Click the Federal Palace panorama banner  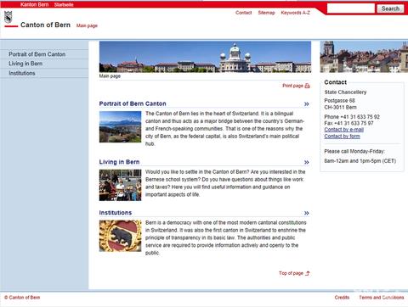pyautogui.click(x=205, y=57)
